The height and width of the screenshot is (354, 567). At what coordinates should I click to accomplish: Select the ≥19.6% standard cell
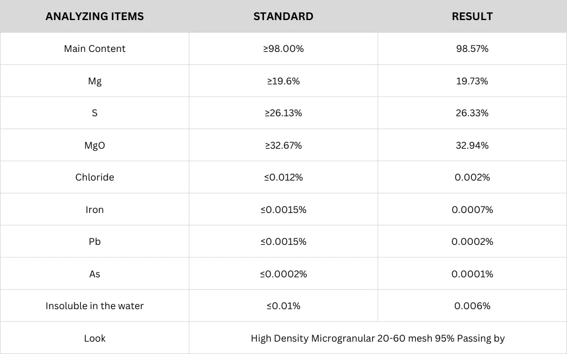(x=283, y=81)
